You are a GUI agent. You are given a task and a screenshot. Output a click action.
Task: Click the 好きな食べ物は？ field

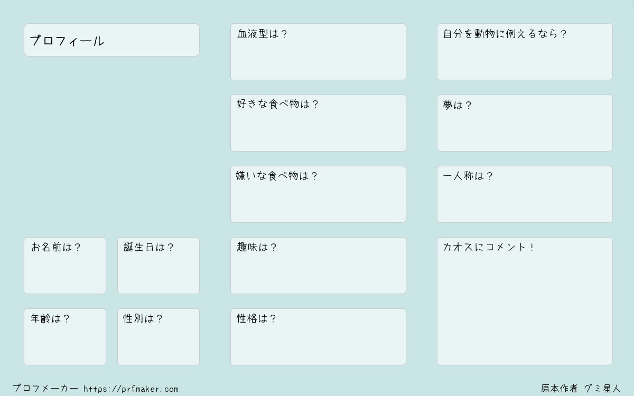coord(318,123)
